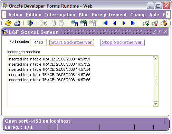Viewport: 172px width, 134px height.
Task: Click the Cut scissors icon
Action: (44, 23)
